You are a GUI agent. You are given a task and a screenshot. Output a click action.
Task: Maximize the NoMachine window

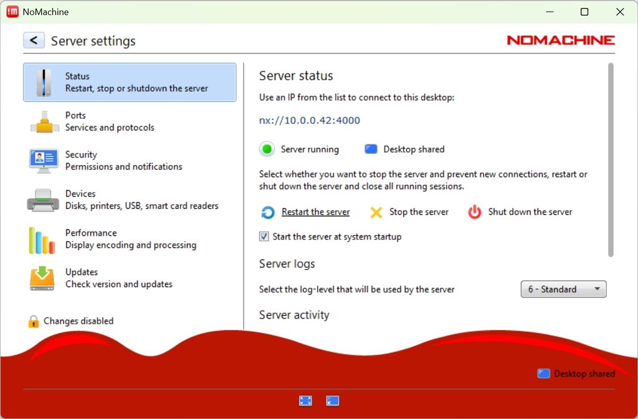pyautogui.click(x=584, y=12)
